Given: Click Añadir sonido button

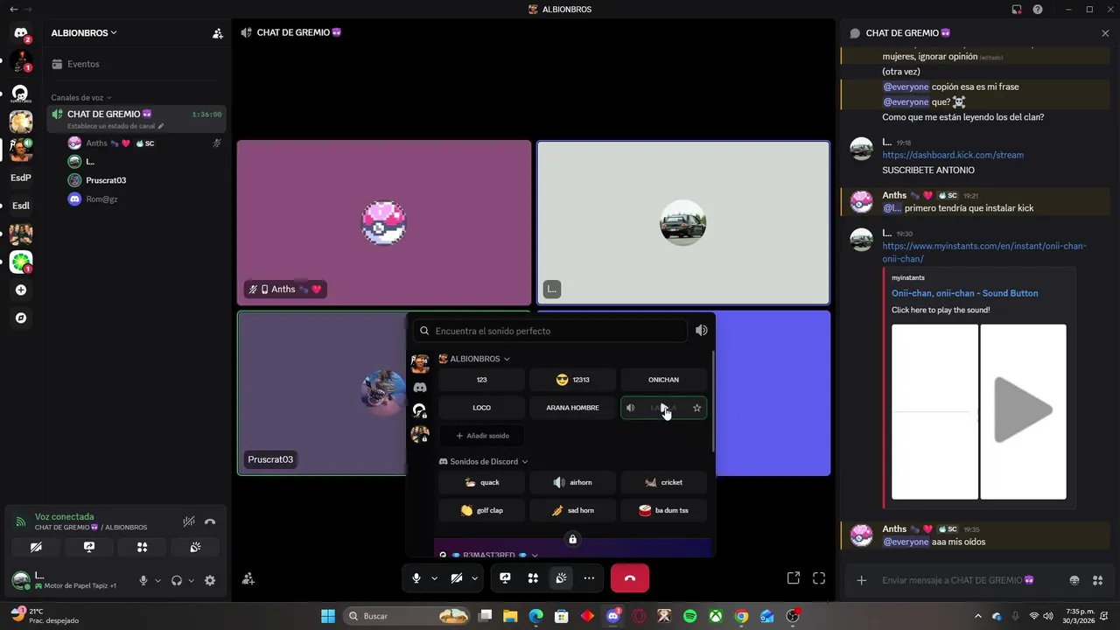Looking at the screenshot, I should [481, 436].
